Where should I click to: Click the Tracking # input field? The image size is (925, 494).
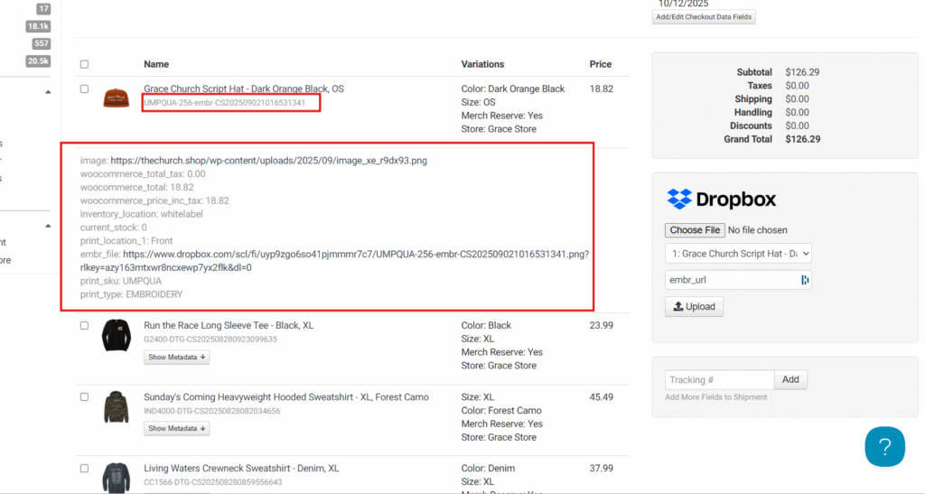click(x=719, y=380)
